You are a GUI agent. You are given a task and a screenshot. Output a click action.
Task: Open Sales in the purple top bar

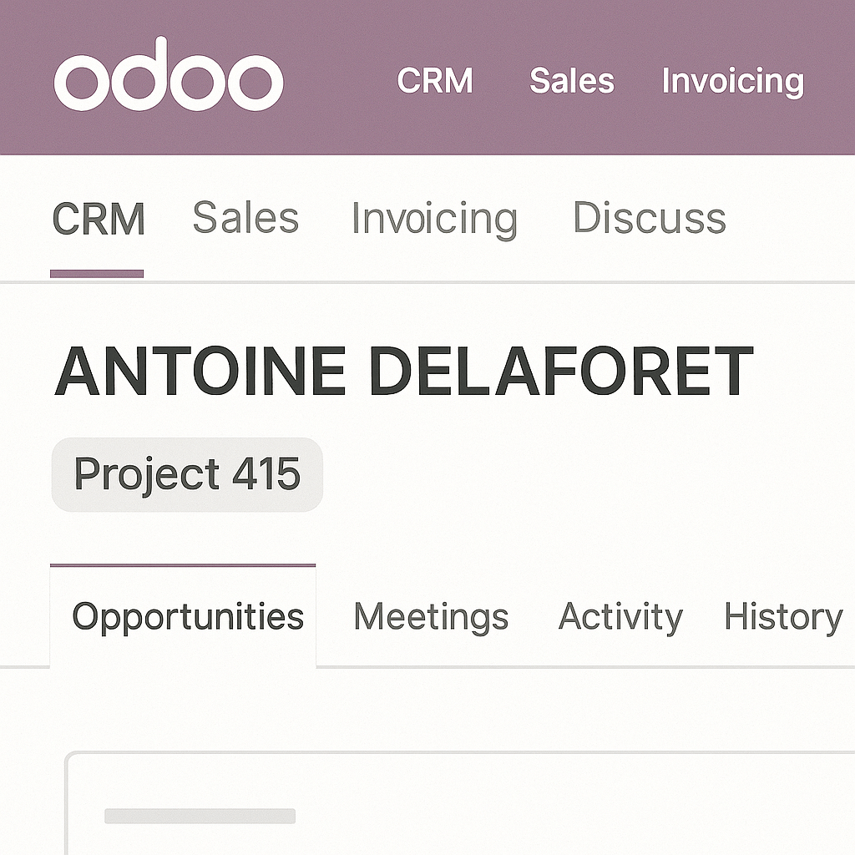click(572, 81)
